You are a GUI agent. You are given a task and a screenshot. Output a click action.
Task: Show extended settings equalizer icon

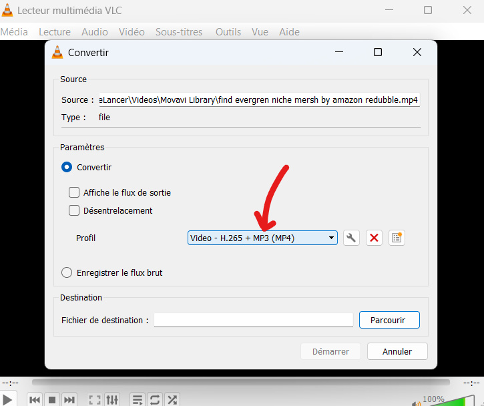coord(112,400)
